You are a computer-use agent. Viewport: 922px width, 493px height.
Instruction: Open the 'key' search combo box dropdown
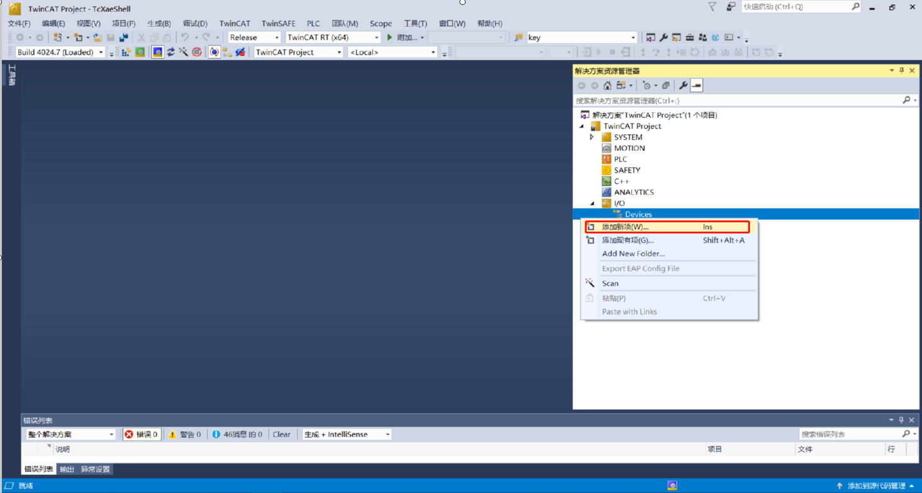coord(633,37)
